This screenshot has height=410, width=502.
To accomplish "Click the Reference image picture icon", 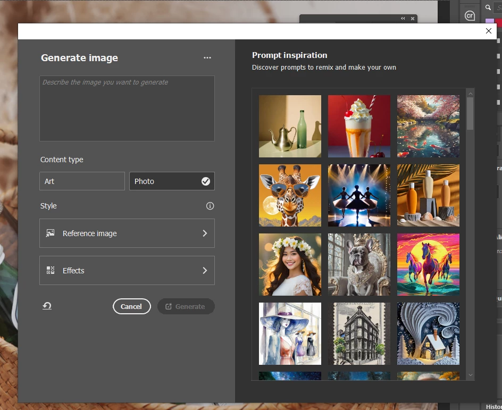I will point(51,233).
